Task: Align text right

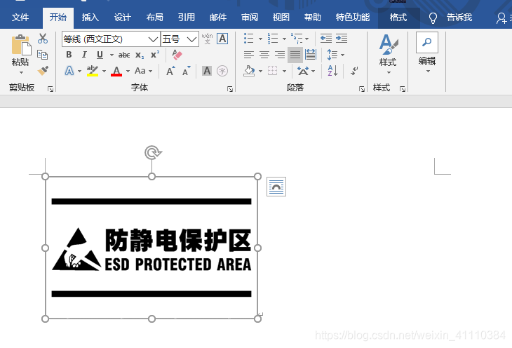Action: [280, 55]
